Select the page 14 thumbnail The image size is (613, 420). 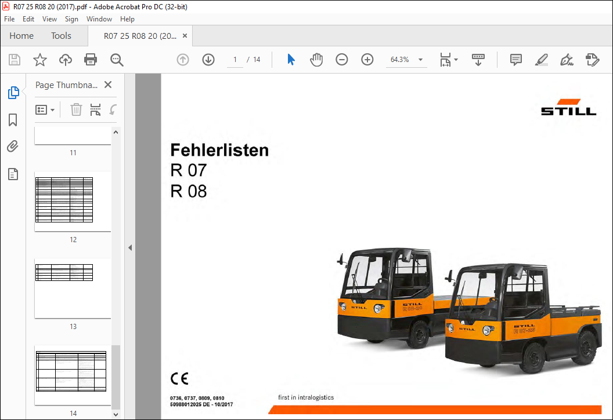coord(73,375)
